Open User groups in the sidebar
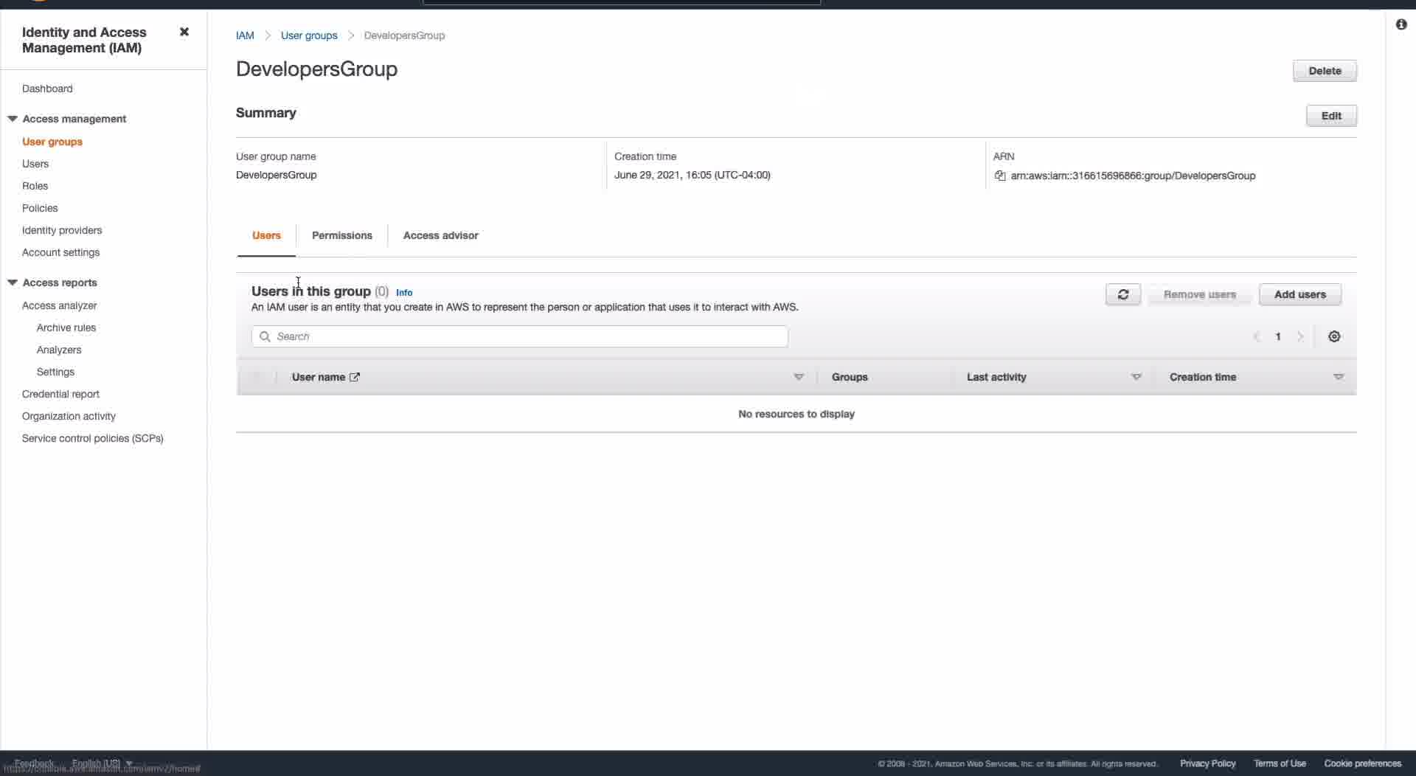 coord(52,142)
